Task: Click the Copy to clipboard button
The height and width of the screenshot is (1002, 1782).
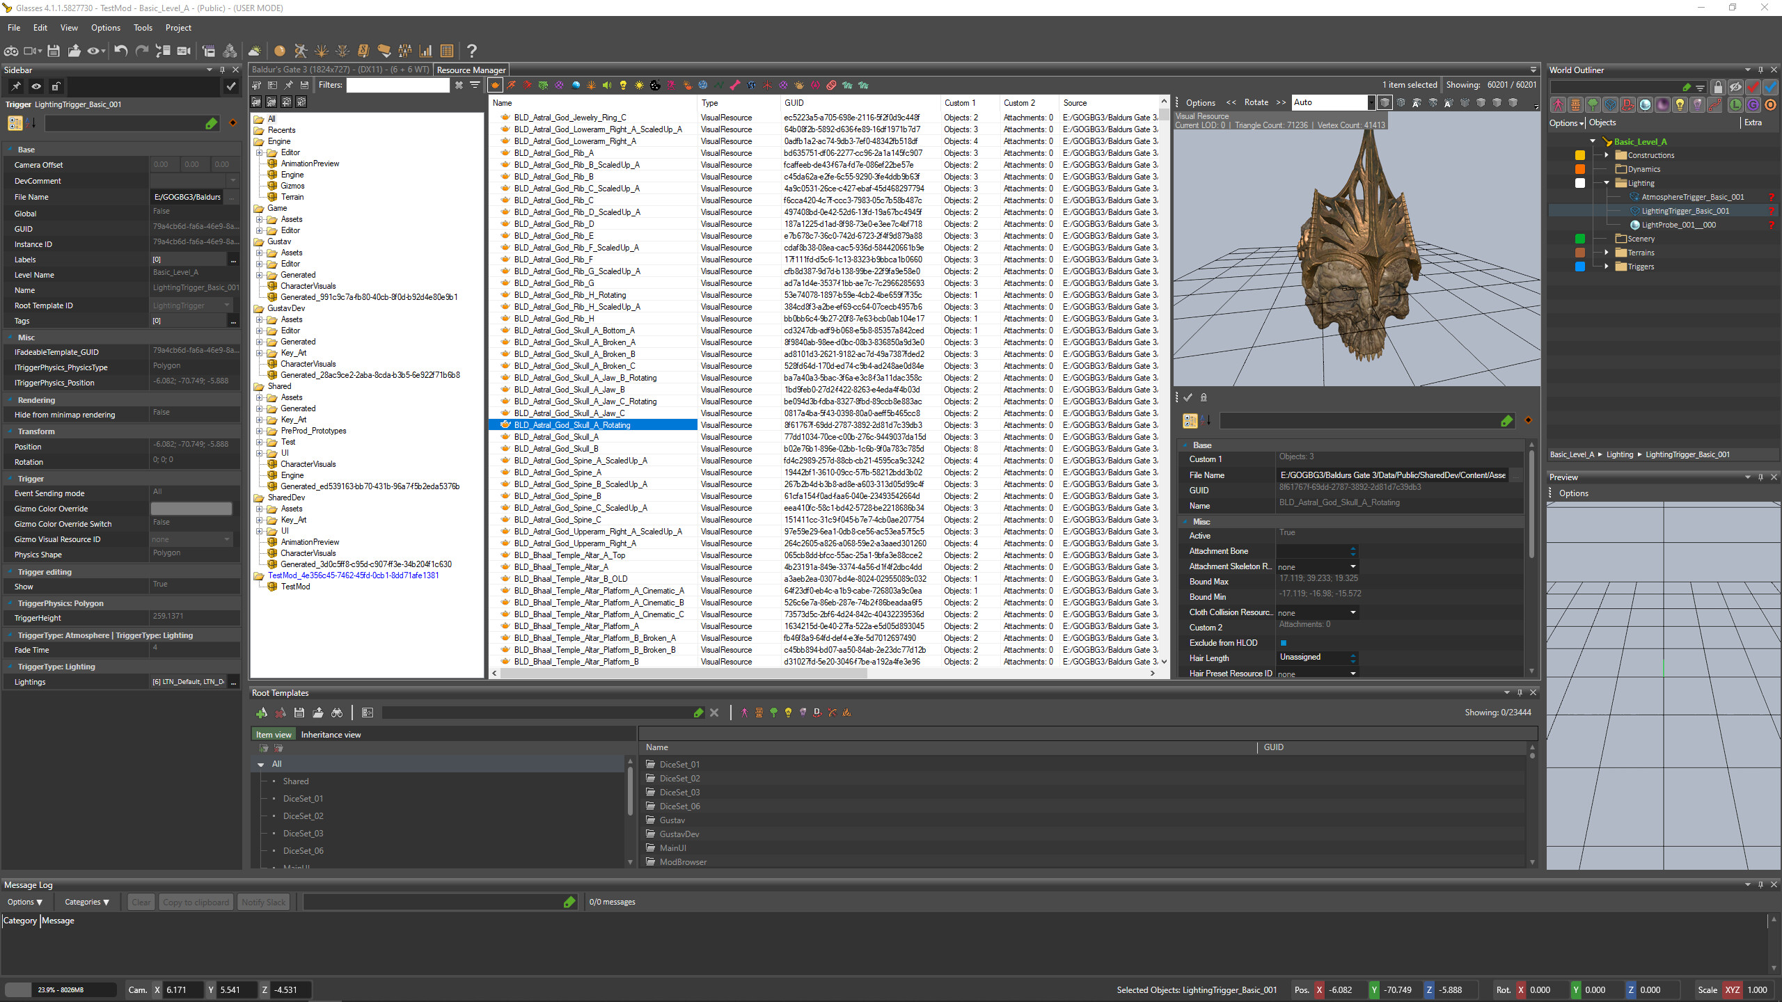Action: click(x=196, y=902)
